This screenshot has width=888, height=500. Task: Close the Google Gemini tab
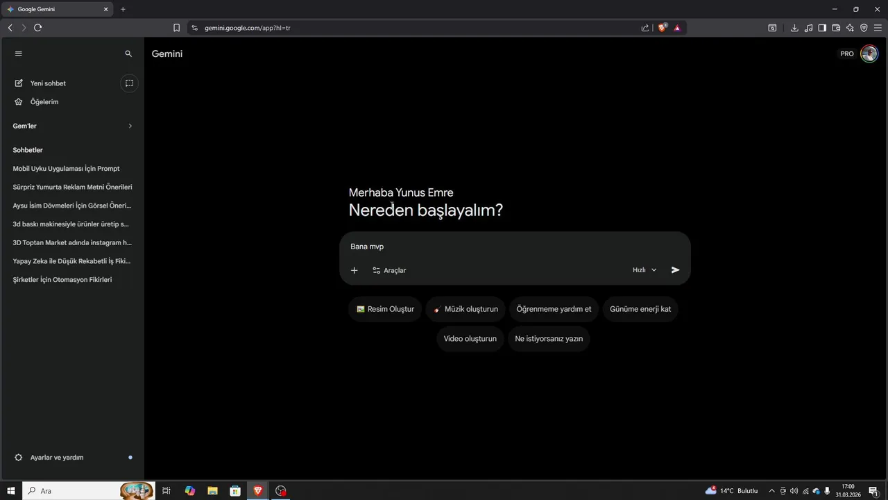point(106,9)
